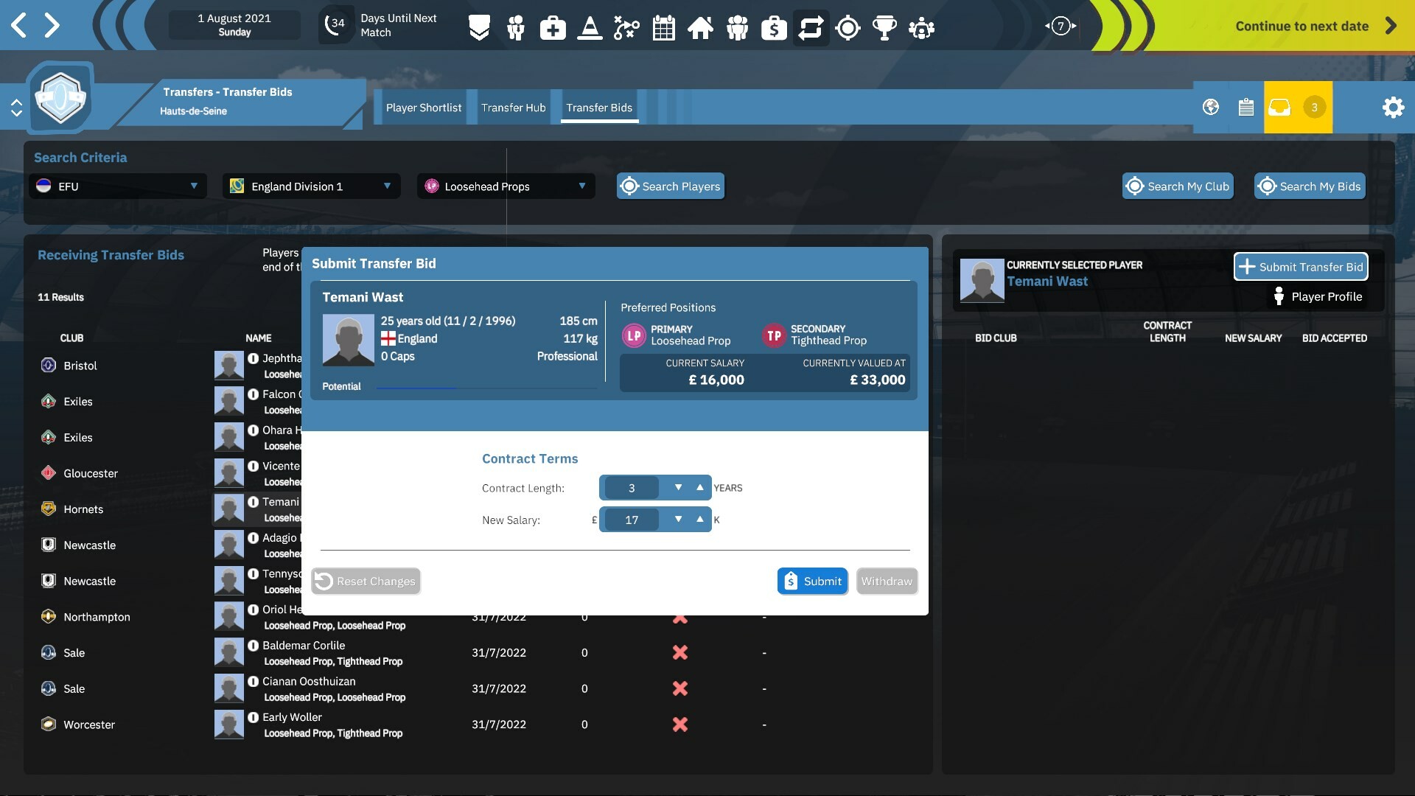Increase contract length with the up stepper
Screen dimensions: 1415x796
pyautogui.click(x=700, y=487)
